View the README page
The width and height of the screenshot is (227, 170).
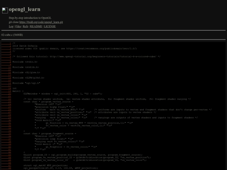point(36,26)
